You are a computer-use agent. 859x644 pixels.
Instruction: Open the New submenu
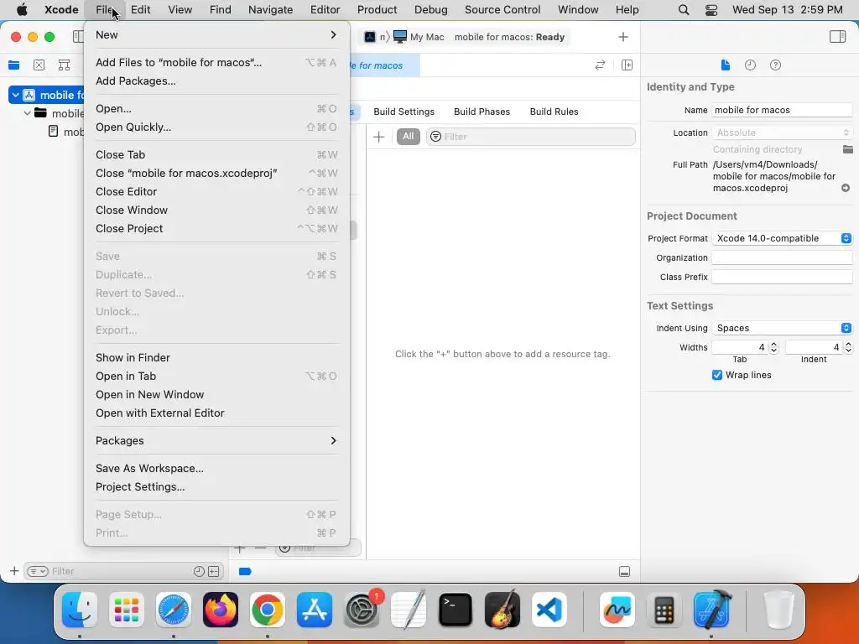pyautogui.click(x=216, y=35)
